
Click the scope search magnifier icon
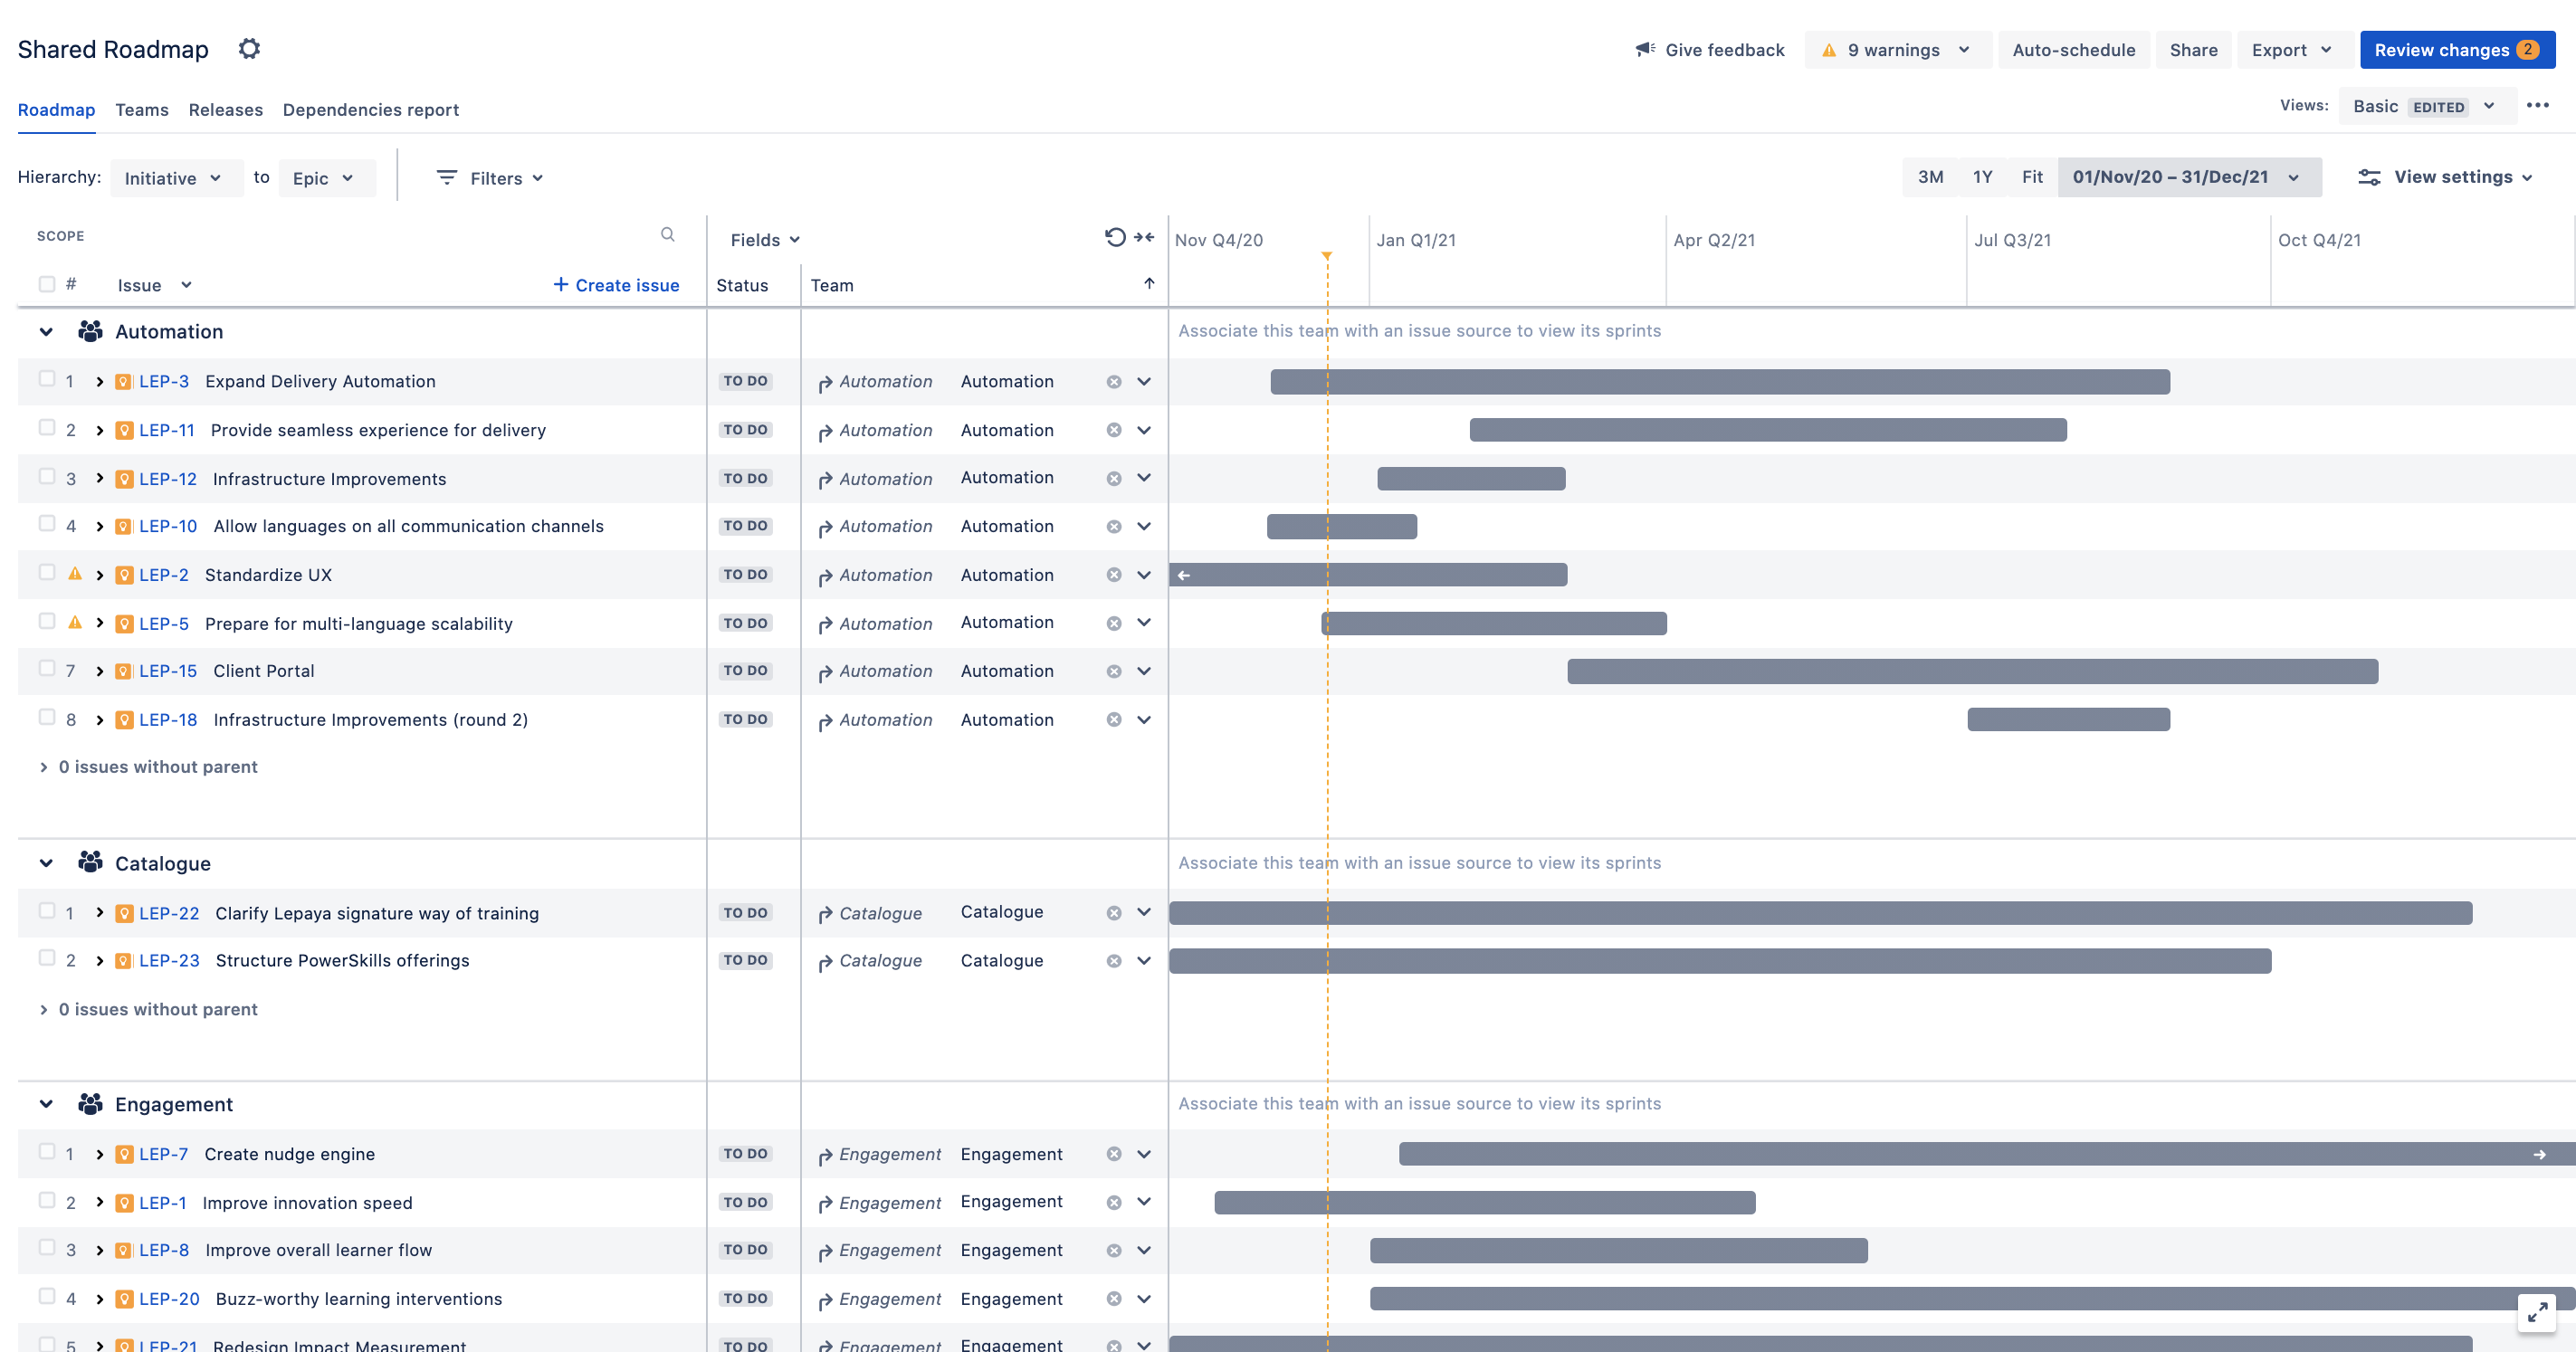click(668, 235)
